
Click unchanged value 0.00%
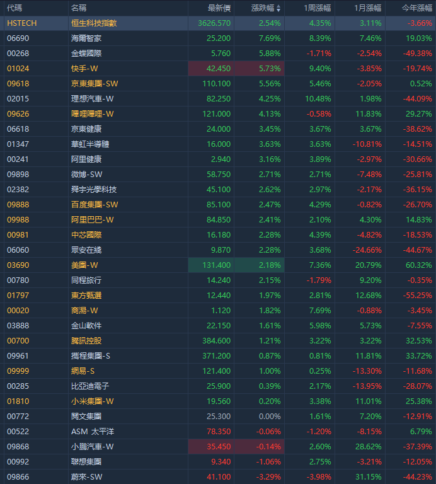click(x=270, y=417)
